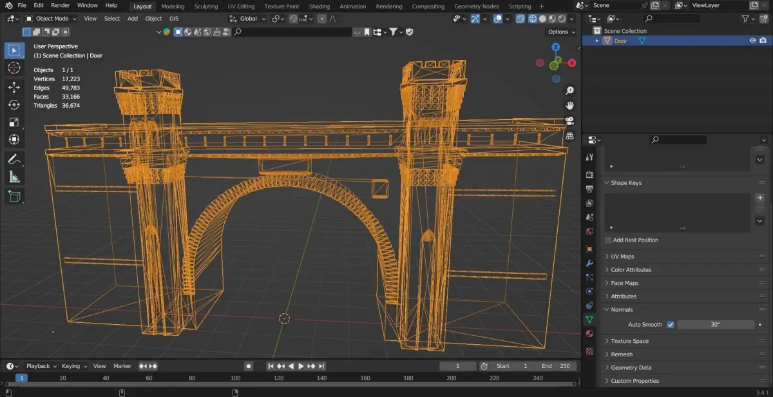
Task: Select the Scale tool
Action: [x=14, y=122]
